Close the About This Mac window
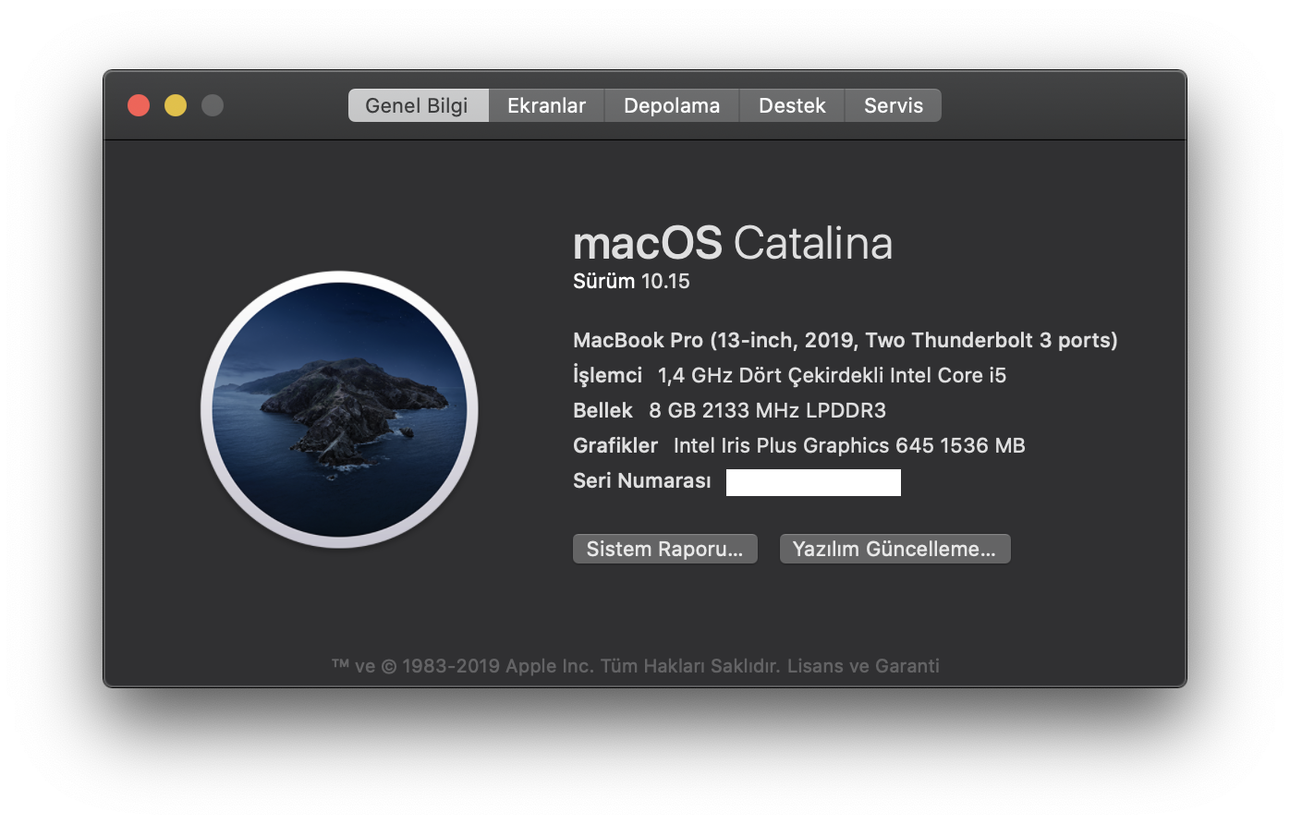This screenshot has width=1290, height=824. click(x=139, y=105)
